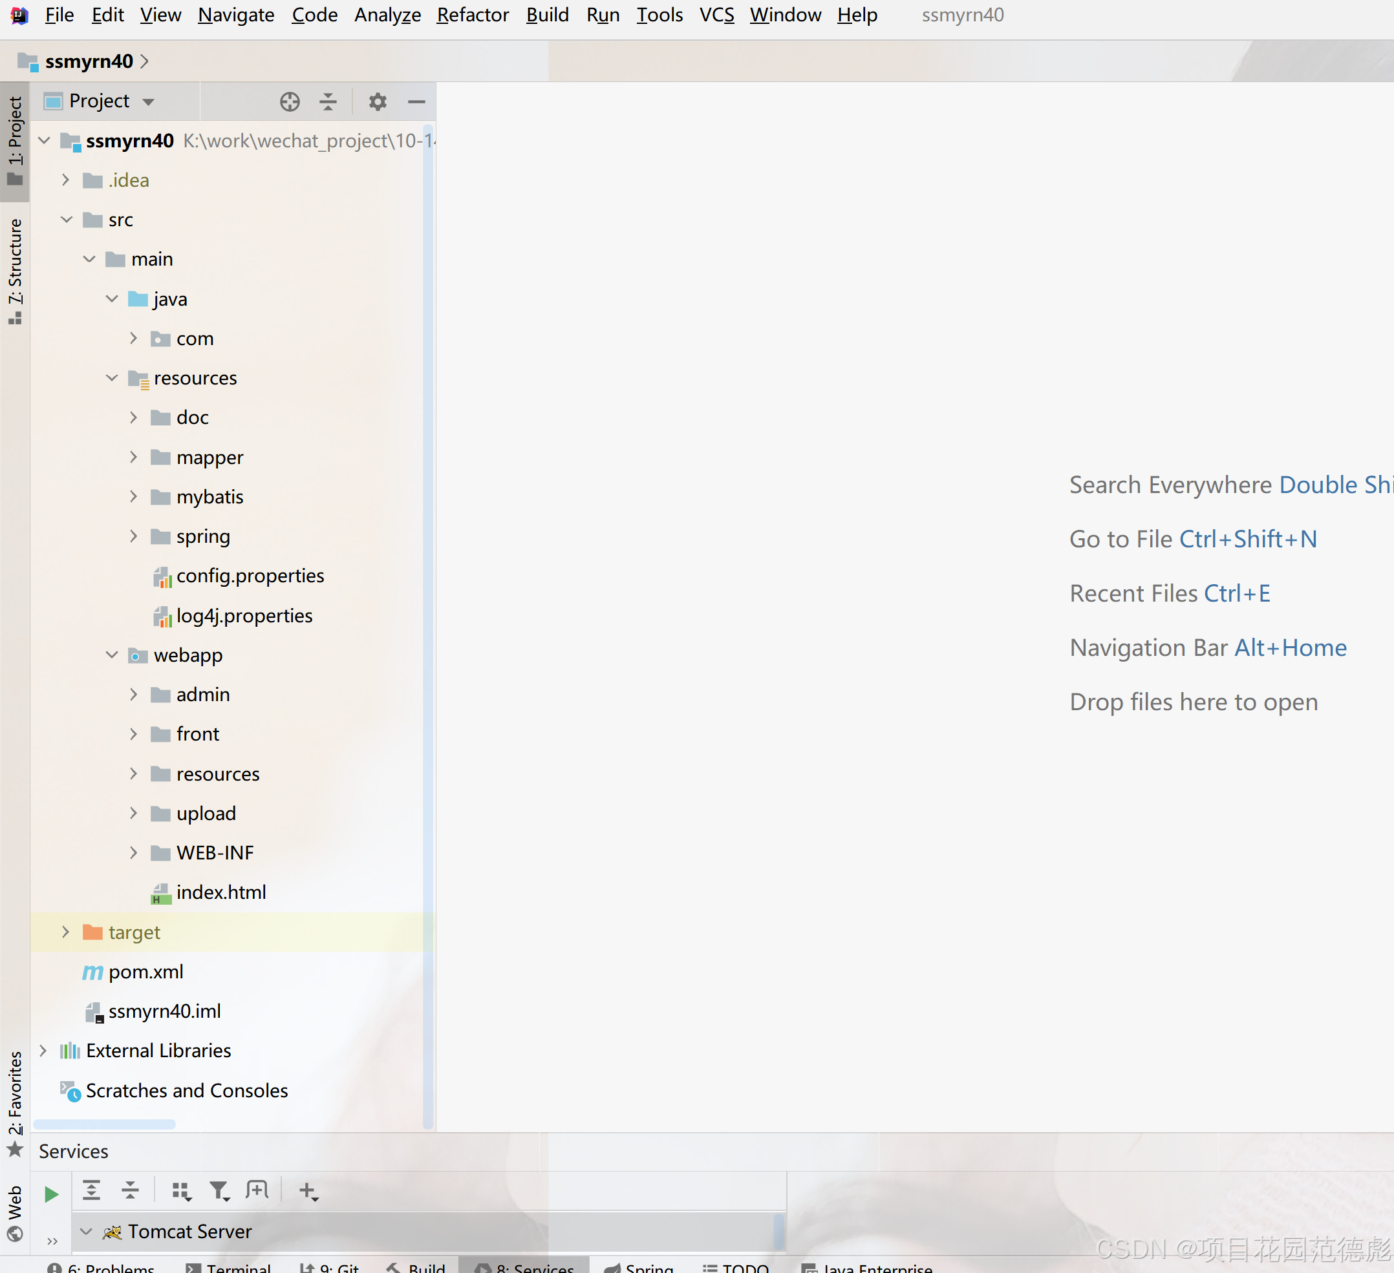Click the locate/select opened file crosshair icon
The width and height of the screenshot is (1394, 1273).
[290, 101]
